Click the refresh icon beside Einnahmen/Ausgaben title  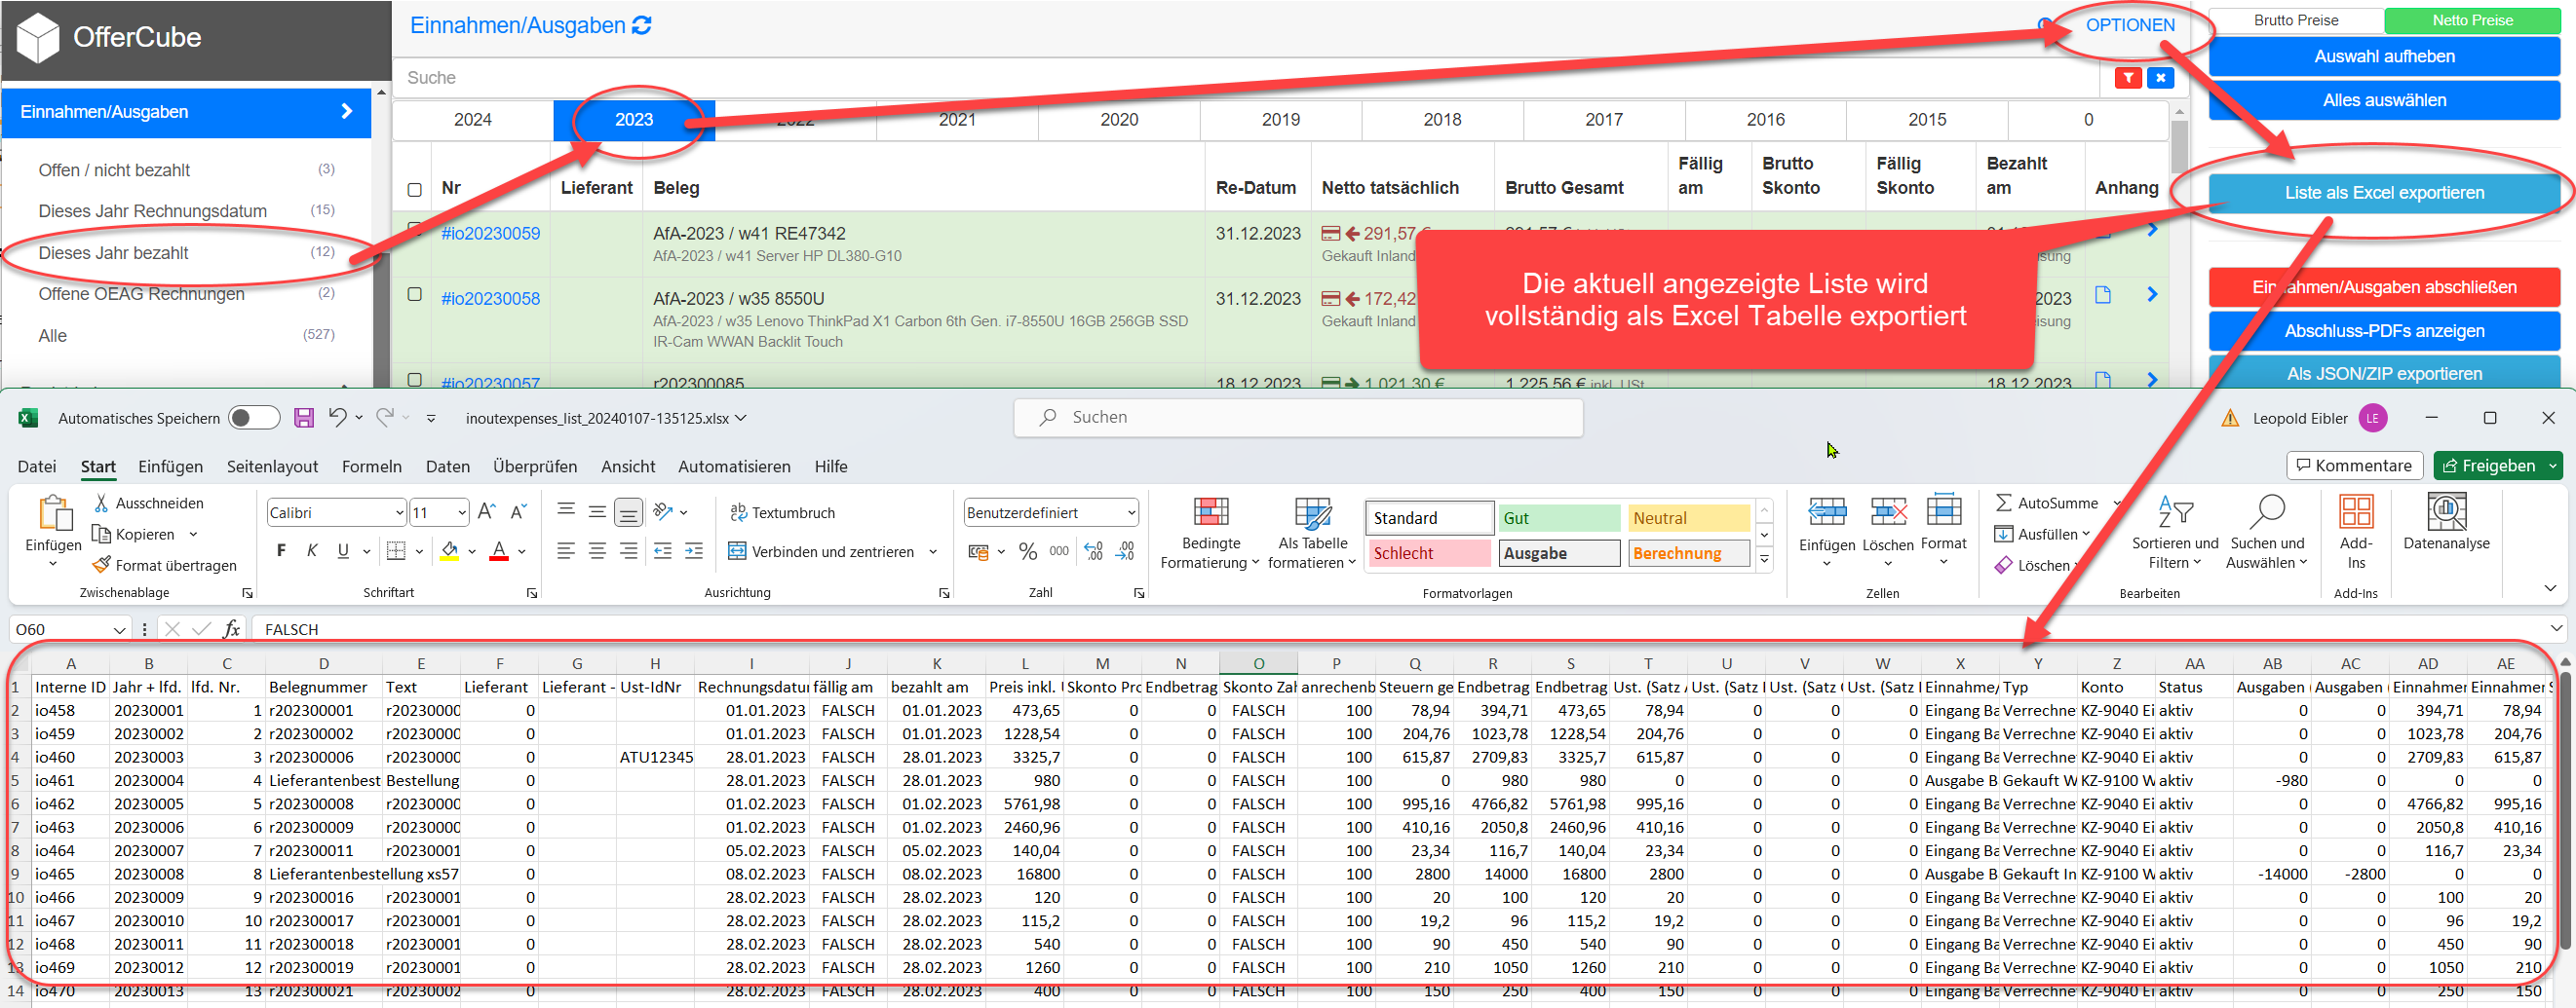[x=642, y=25]
